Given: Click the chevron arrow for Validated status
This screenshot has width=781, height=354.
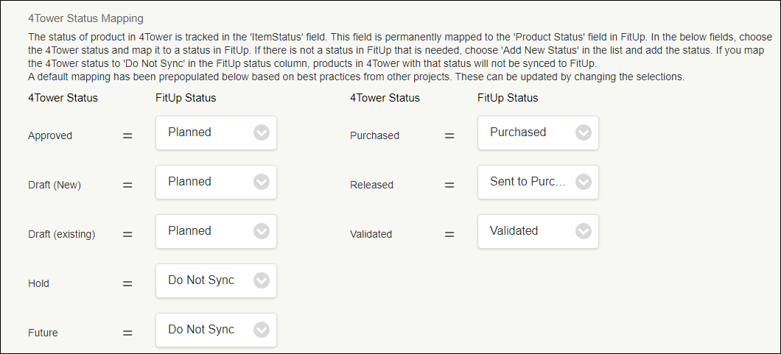Looking at the screenshot, I should pos(584,231).
